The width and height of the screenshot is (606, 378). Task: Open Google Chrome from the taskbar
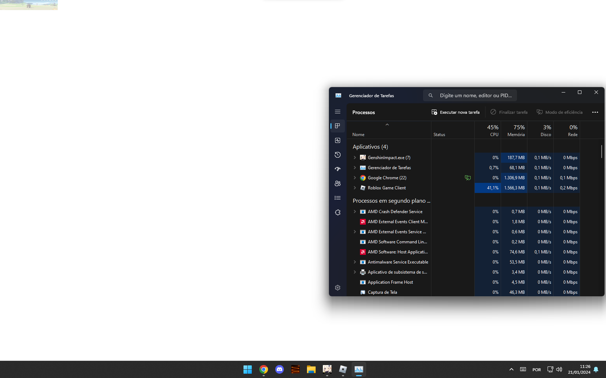point(264,369)
